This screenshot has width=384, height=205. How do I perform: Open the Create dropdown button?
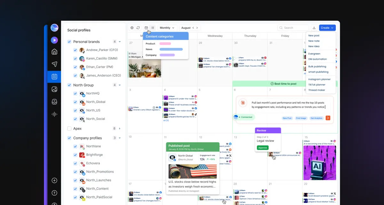click(x=327, y=28)
